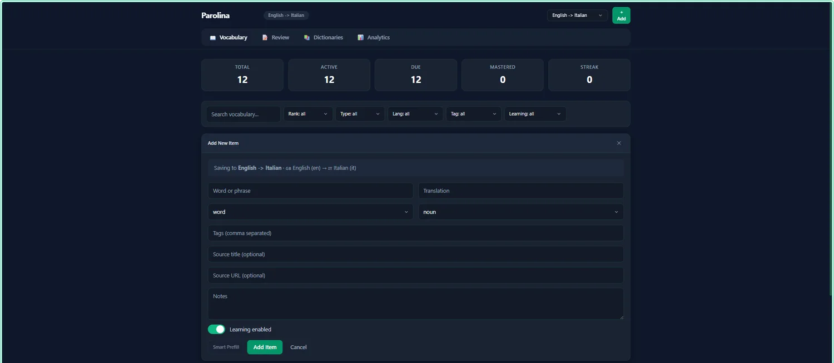Open the Rank: all filter dropdown
The width and height of the screenshot is (834, 363).
tap(308, 114)
